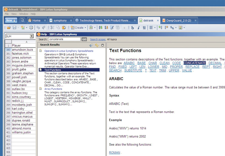The width and height of the screenshot is (225, 156).
Task: Expand the clipboard checkmark dropdown arrow
Action: pyautogui.click(x=95, y=27)
